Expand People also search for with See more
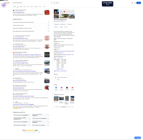This screenshot has width=143, height=140. (x=64, y=107)
